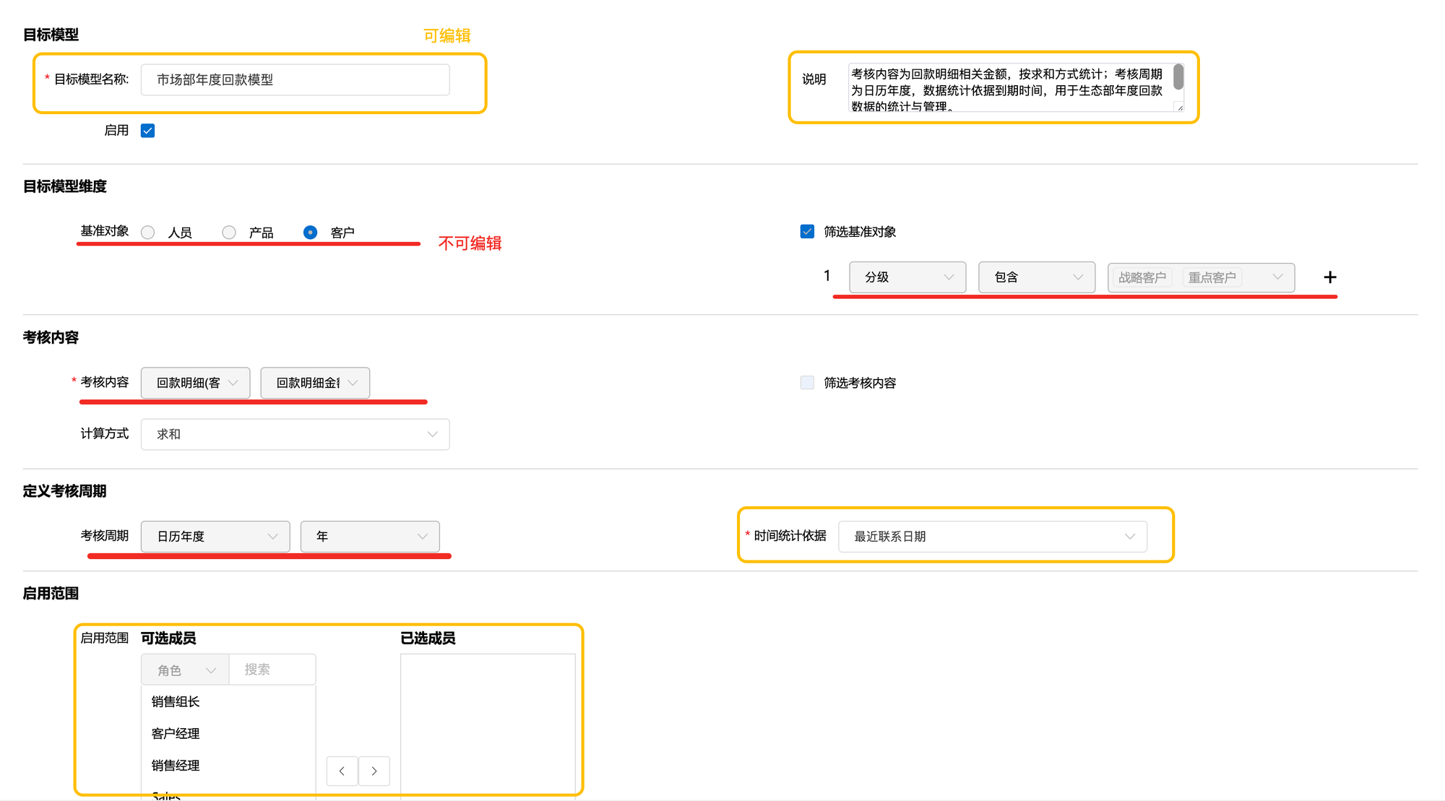
Task: Open the 角色 member type dropdown
Action: [x=185, y=670]
